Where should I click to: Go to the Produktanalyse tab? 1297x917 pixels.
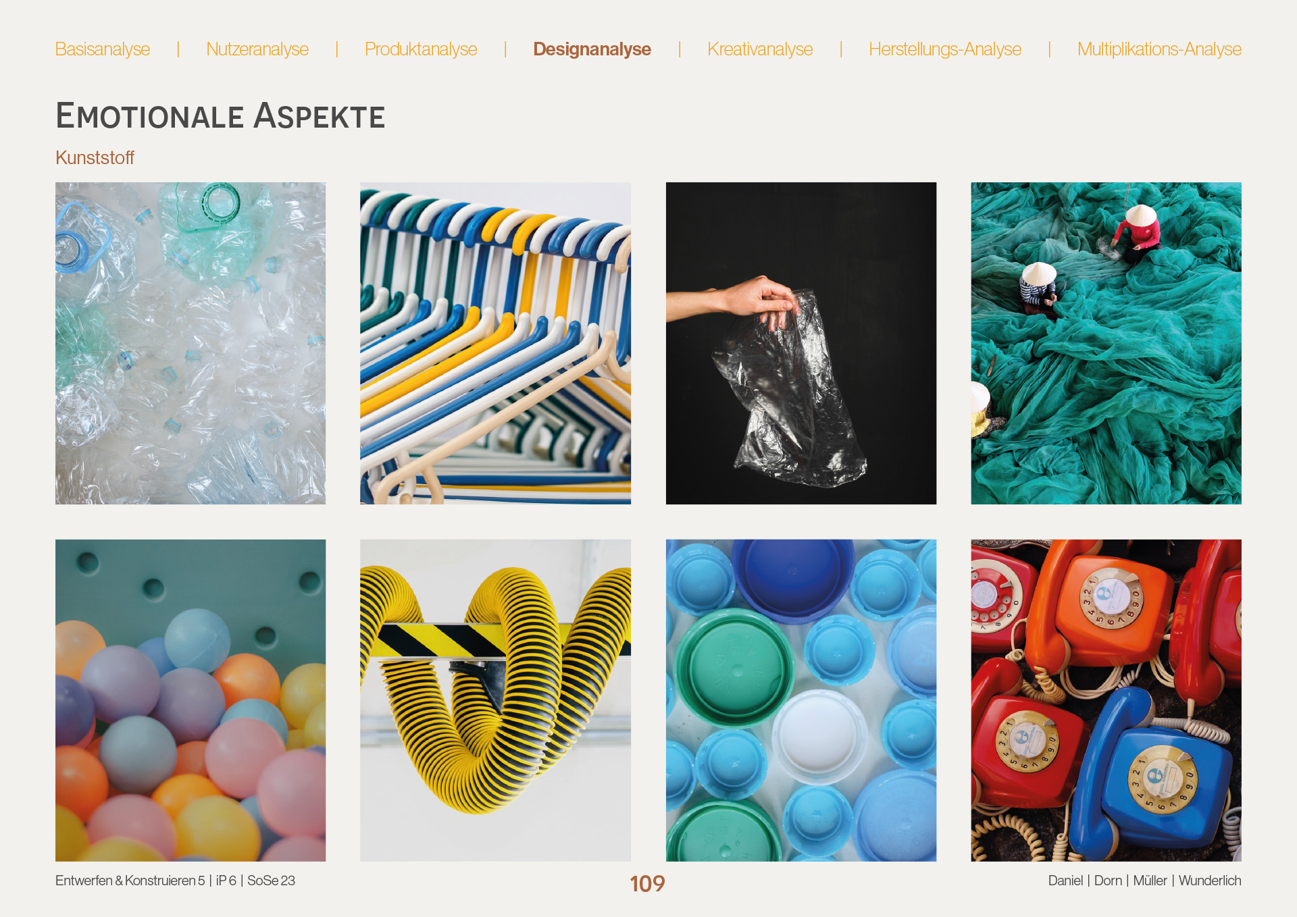(421, 49)
